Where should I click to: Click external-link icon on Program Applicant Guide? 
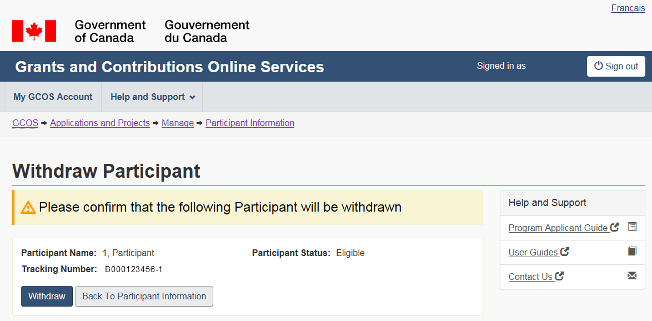615,227
